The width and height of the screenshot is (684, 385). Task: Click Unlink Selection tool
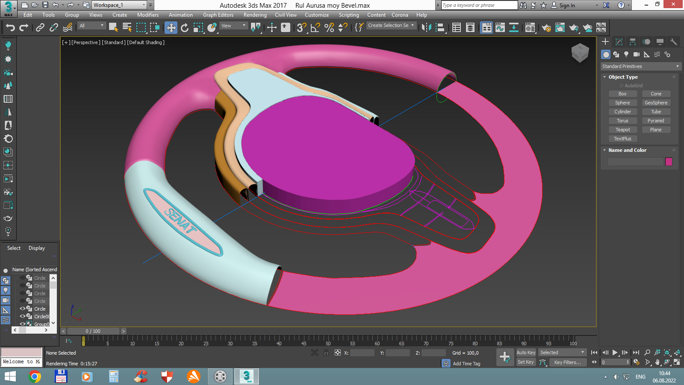pos(53,27)
